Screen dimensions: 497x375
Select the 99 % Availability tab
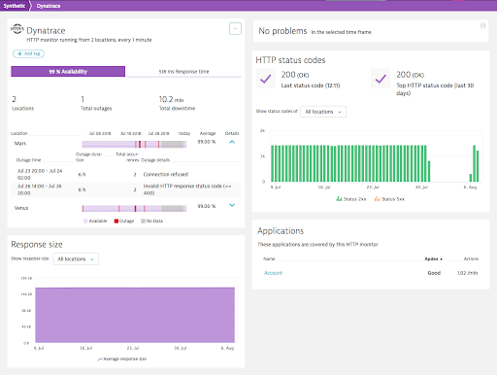[x=68, y=72]
